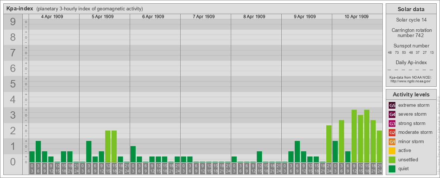Click the 9 Apr 1909 date header
440x178 pixels.
(304, 17)
